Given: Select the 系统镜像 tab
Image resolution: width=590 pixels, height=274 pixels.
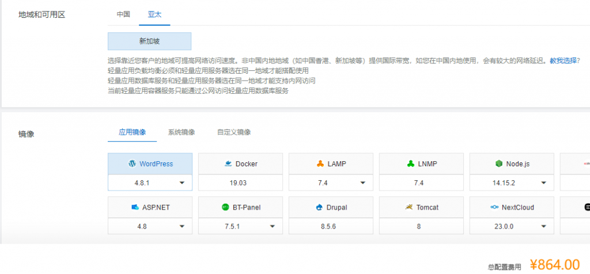Looking at the screenshot, I should [181, 132].
